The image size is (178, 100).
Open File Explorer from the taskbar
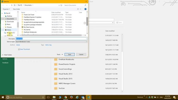tap(54, 97)
